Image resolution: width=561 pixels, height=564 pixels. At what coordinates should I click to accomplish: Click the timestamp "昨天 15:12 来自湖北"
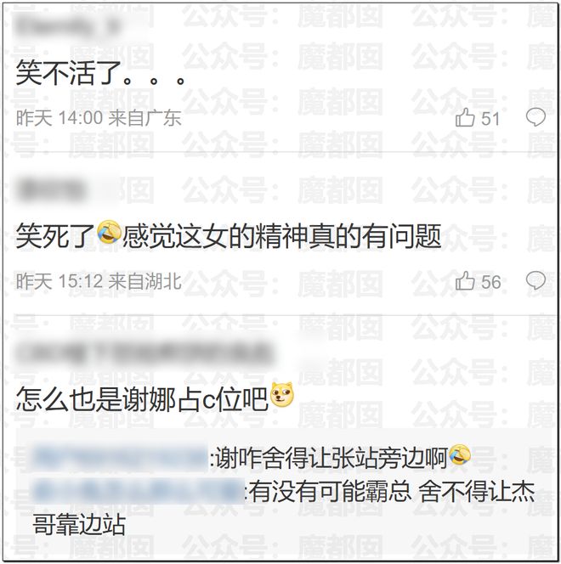pos(99,281)
